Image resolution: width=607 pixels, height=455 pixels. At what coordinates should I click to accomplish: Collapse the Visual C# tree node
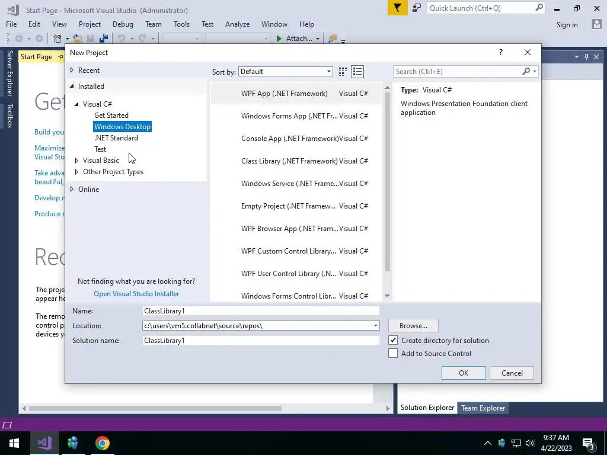(76, 104)
